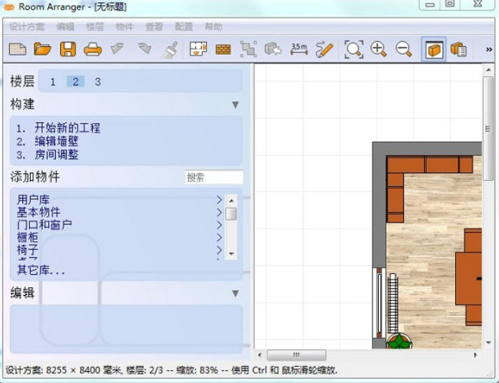Image resolution: width=499 pixels, height=383 pixels.
Task: Open the 设计方案 menu
Action: (x=27, y=27)
